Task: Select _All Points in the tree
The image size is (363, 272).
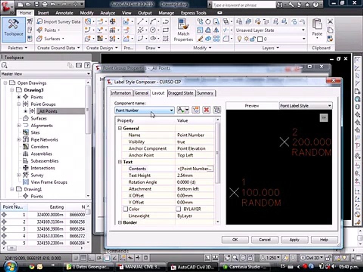Action: click(x=47, y=111)
